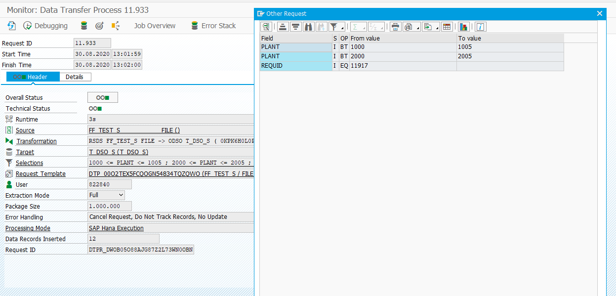
Task: Open the Job Overview
Action: click(155, 26)
